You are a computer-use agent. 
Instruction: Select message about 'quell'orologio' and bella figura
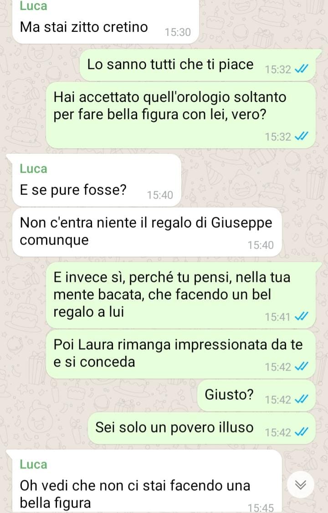(x=181, y=115)
